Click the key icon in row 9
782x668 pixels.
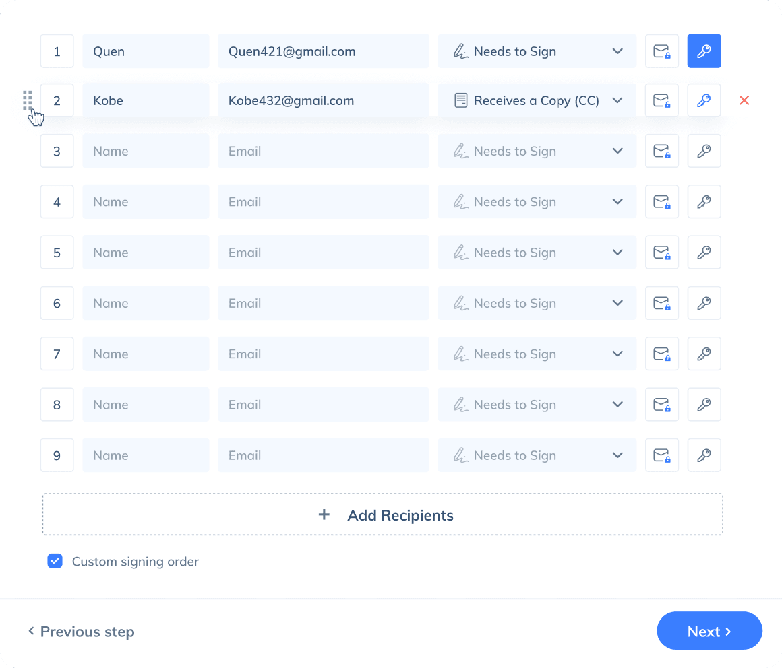click(704, 455)
